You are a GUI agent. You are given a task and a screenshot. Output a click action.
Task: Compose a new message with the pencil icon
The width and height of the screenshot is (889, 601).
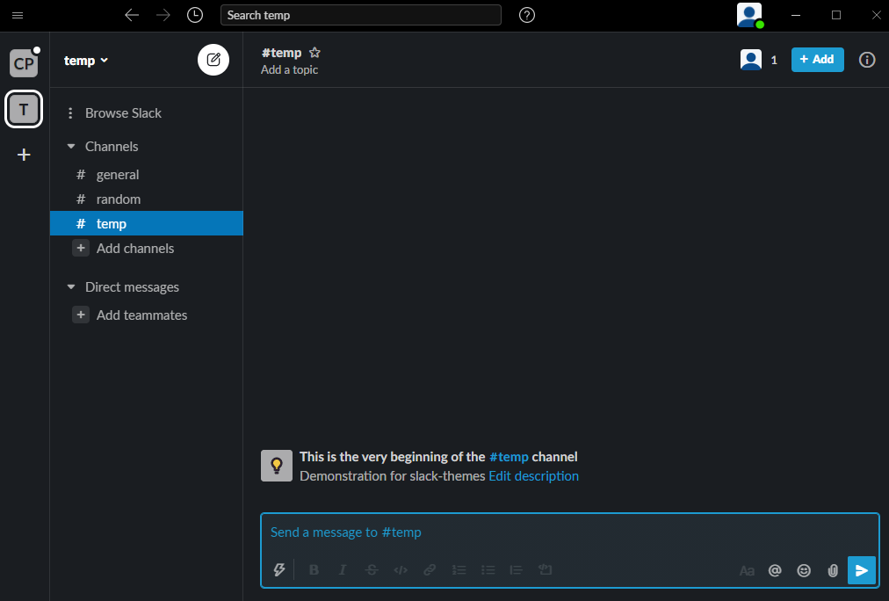(213, 60)
